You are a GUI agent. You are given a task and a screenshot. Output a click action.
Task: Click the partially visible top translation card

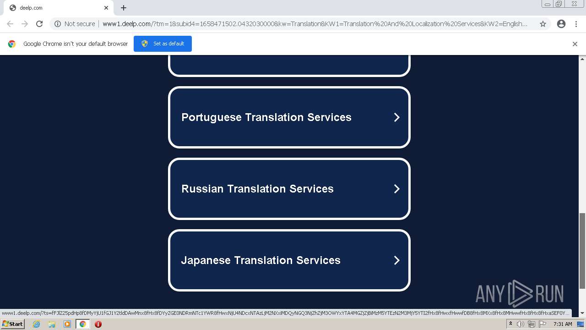pos(289,66)
